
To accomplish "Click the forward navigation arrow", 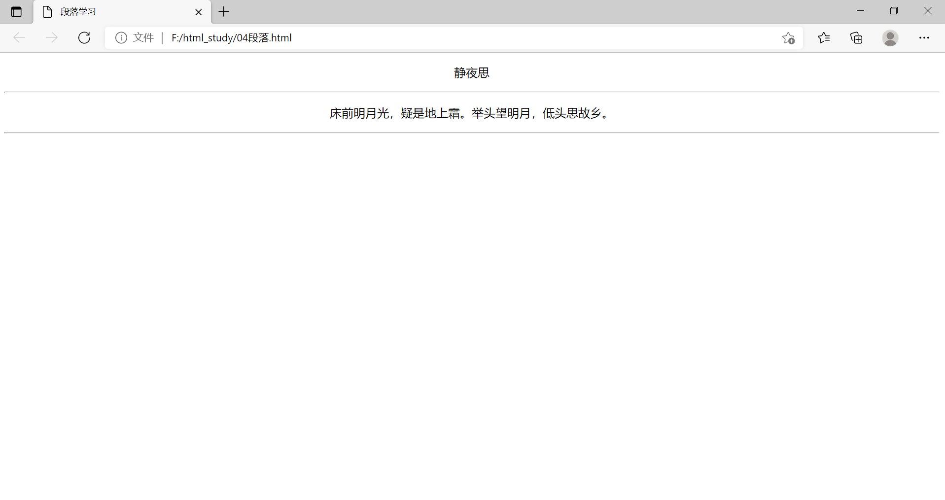I will tap(51, 37).
